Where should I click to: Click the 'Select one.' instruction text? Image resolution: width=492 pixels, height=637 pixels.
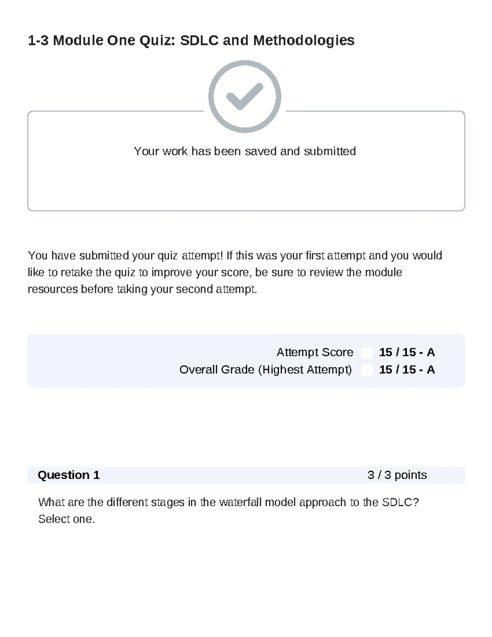(66, 519)
